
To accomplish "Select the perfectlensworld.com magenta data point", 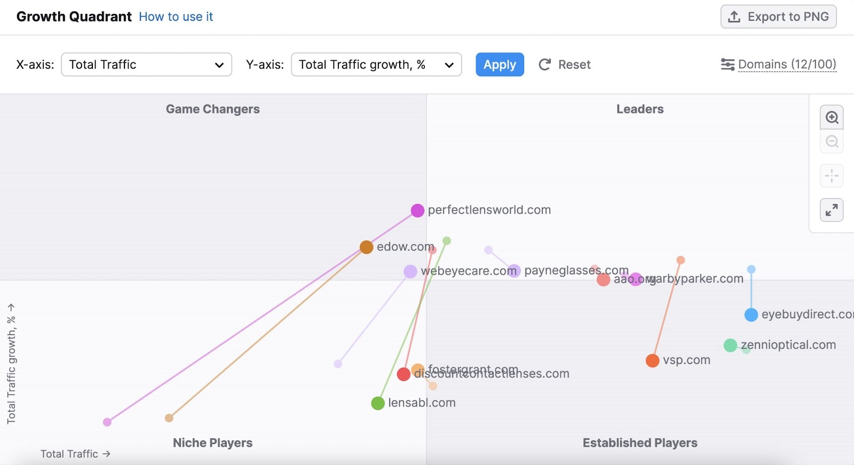I will click(417, 210).
